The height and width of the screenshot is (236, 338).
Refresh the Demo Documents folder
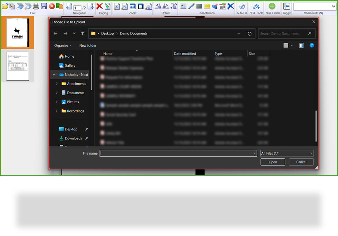250,33
